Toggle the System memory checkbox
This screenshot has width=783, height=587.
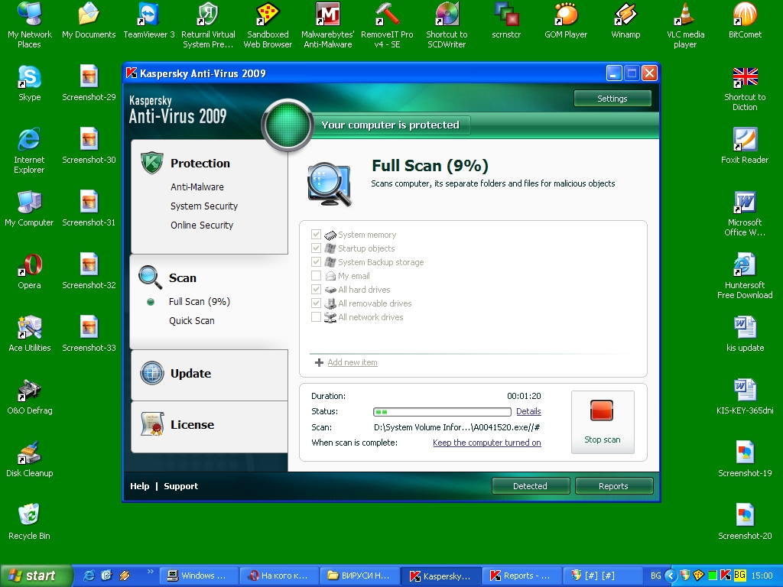[x=316, y=234]
